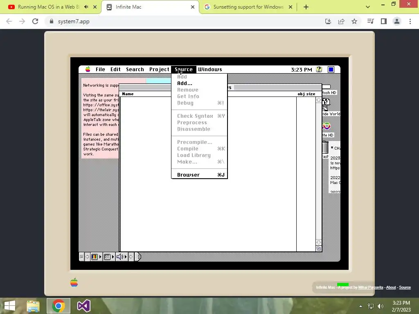Switch to the Running Mac OS YouTube tab
Screen dimensions: 419x314
click(48, 7)
